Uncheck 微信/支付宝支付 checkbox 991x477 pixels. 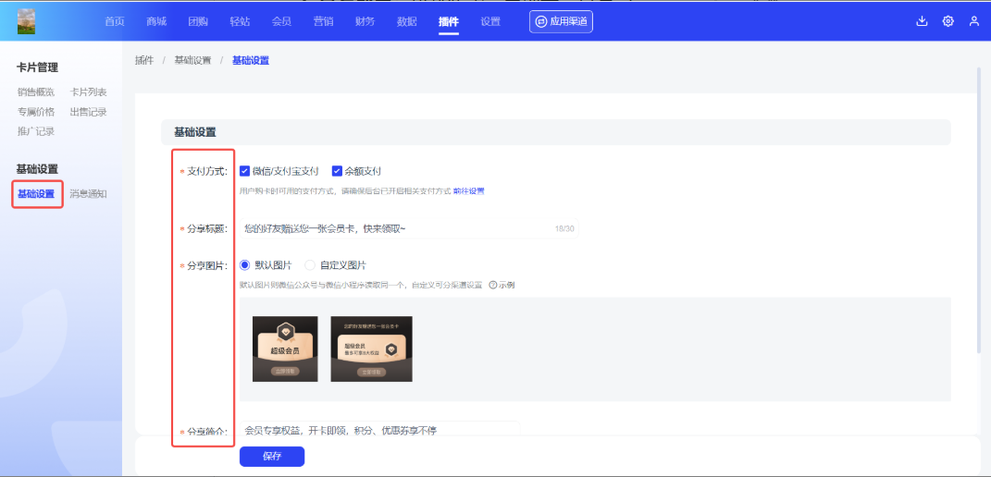[x=245, y=171]
